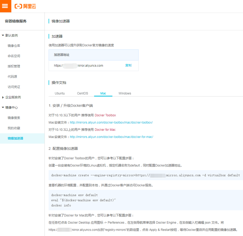Open the Docker Toolbox link

[105, 115]
